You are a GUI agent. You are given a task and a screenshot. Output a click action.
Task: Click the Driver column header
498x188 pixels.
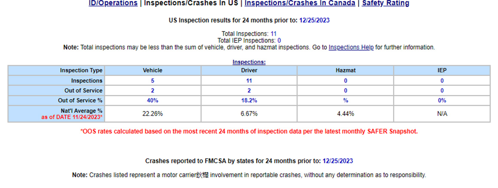tap(249, 70)
